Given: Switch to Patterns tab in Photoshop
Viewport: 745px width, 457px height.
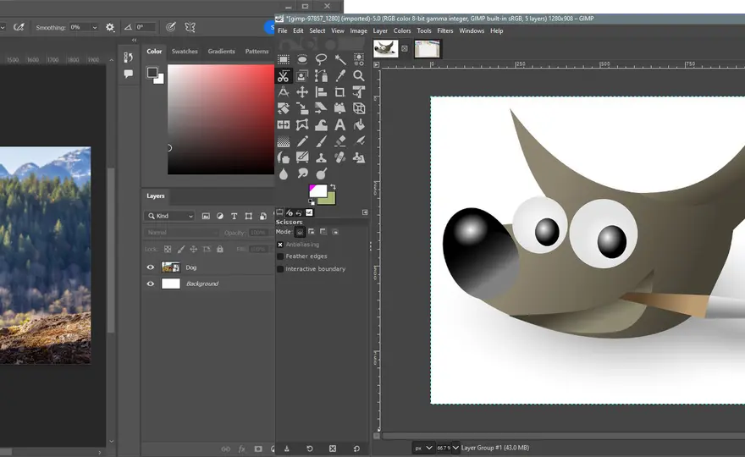Looking at the screenshot, I should coord(257,52).
